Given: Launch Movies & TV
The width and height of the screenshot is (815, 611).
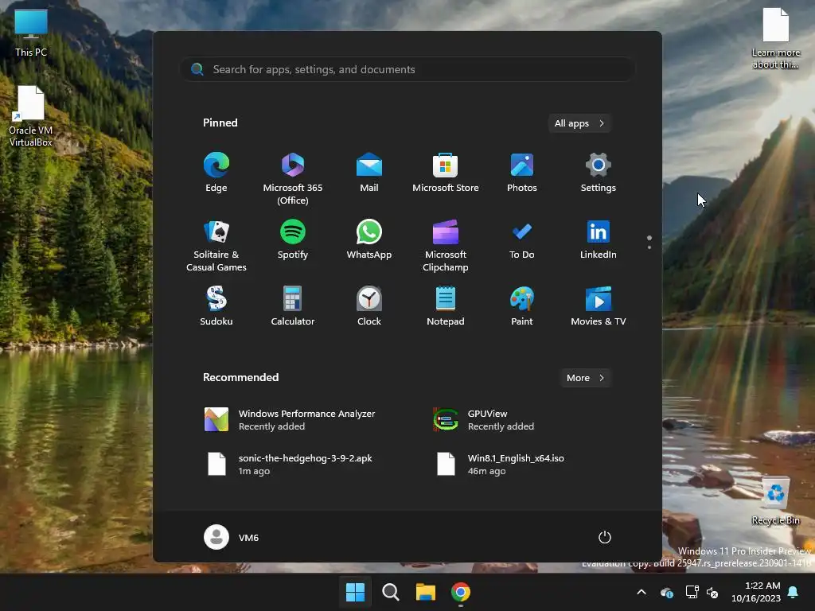Looking at the screenshot, I should tap(599, 306).
